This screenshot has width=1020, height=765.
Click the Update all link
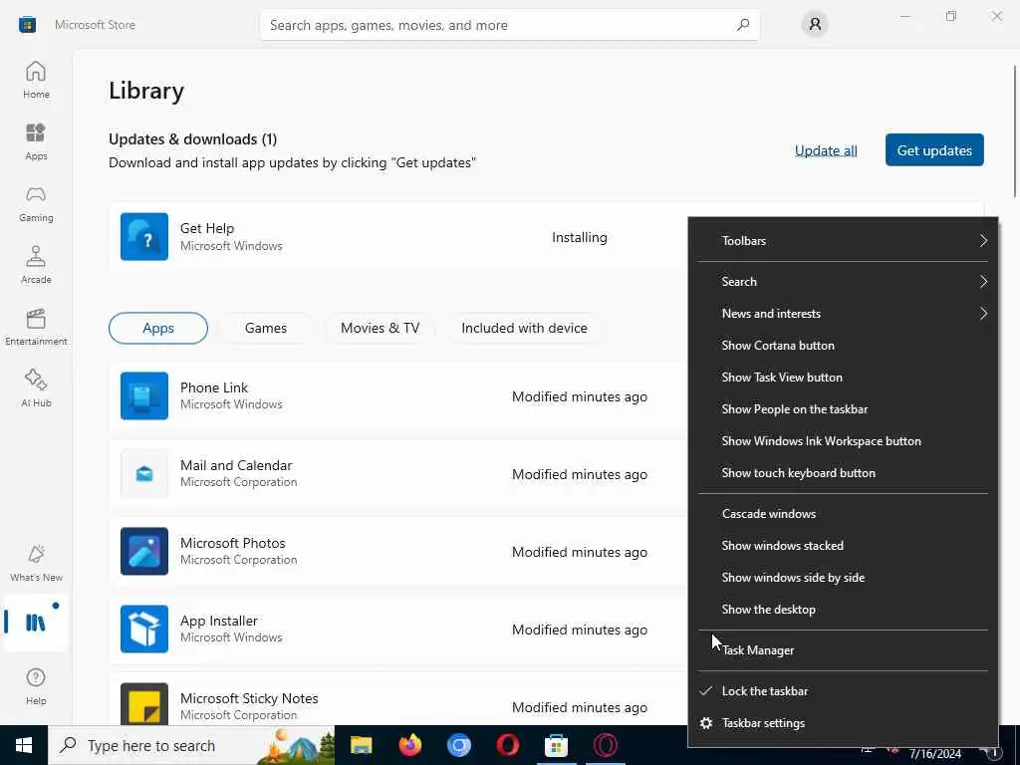point(826,150)
